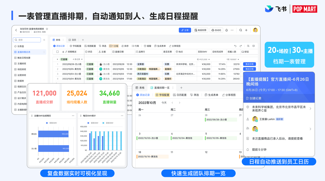Star the 泡泡玛特 直播电商排期表 document
The width and height of the screenshot is (325, 181).
click(47, 29)
